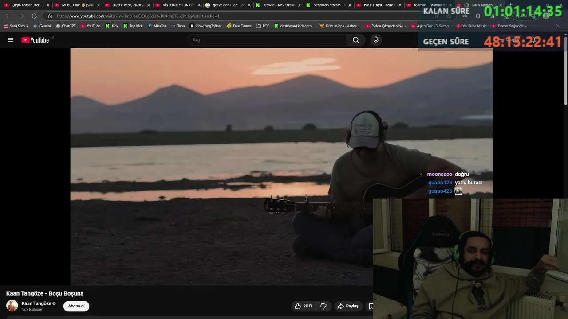Open the YouTube Music bookmark

[x=472, y=26]
